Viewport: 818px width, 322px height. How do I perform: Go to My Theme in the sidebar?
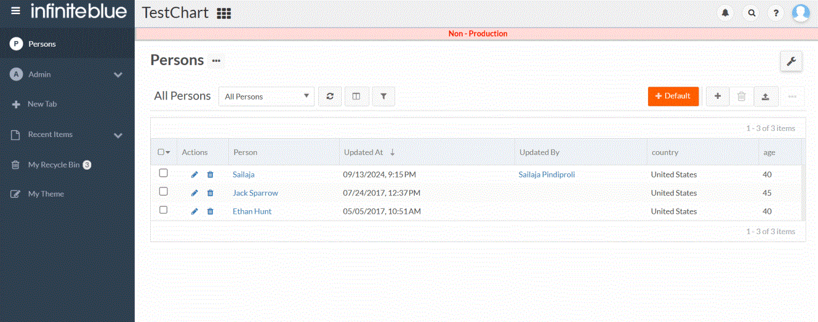pos(46,194)
